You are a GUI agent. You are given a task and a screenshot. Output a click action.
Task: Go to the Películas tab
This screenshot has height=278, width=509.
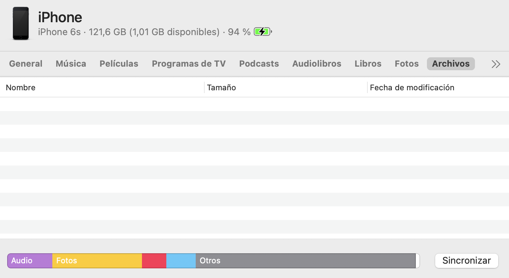[x=119, y=64]
